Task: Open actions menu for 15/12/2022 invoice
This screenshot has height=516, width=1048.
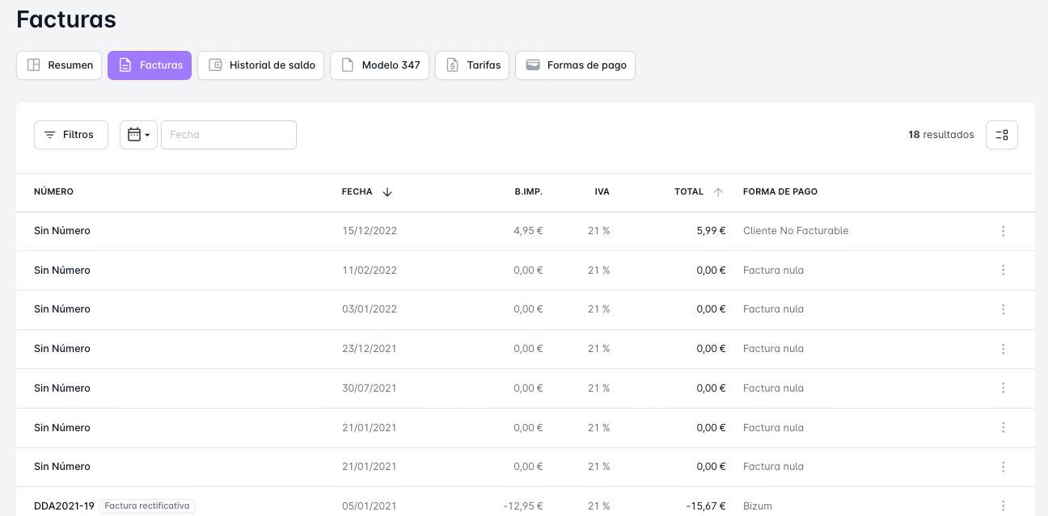Action: [x=1003, y=231]
